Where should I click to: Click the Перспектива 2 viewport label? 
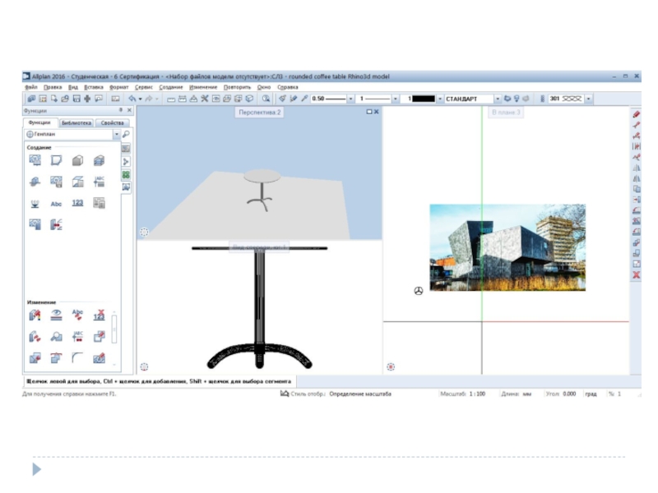coord(260,112)
